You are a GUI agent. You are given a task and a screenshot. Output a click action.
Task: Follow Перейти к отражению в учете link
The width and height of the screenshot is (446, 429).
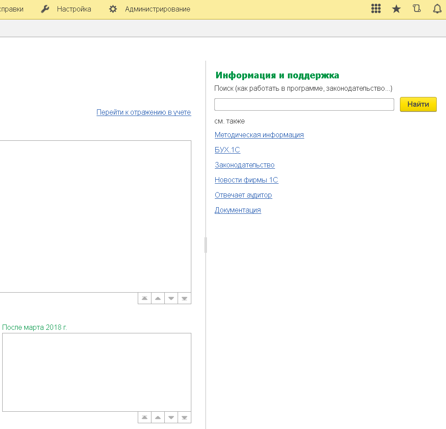[x=143, y=112]
